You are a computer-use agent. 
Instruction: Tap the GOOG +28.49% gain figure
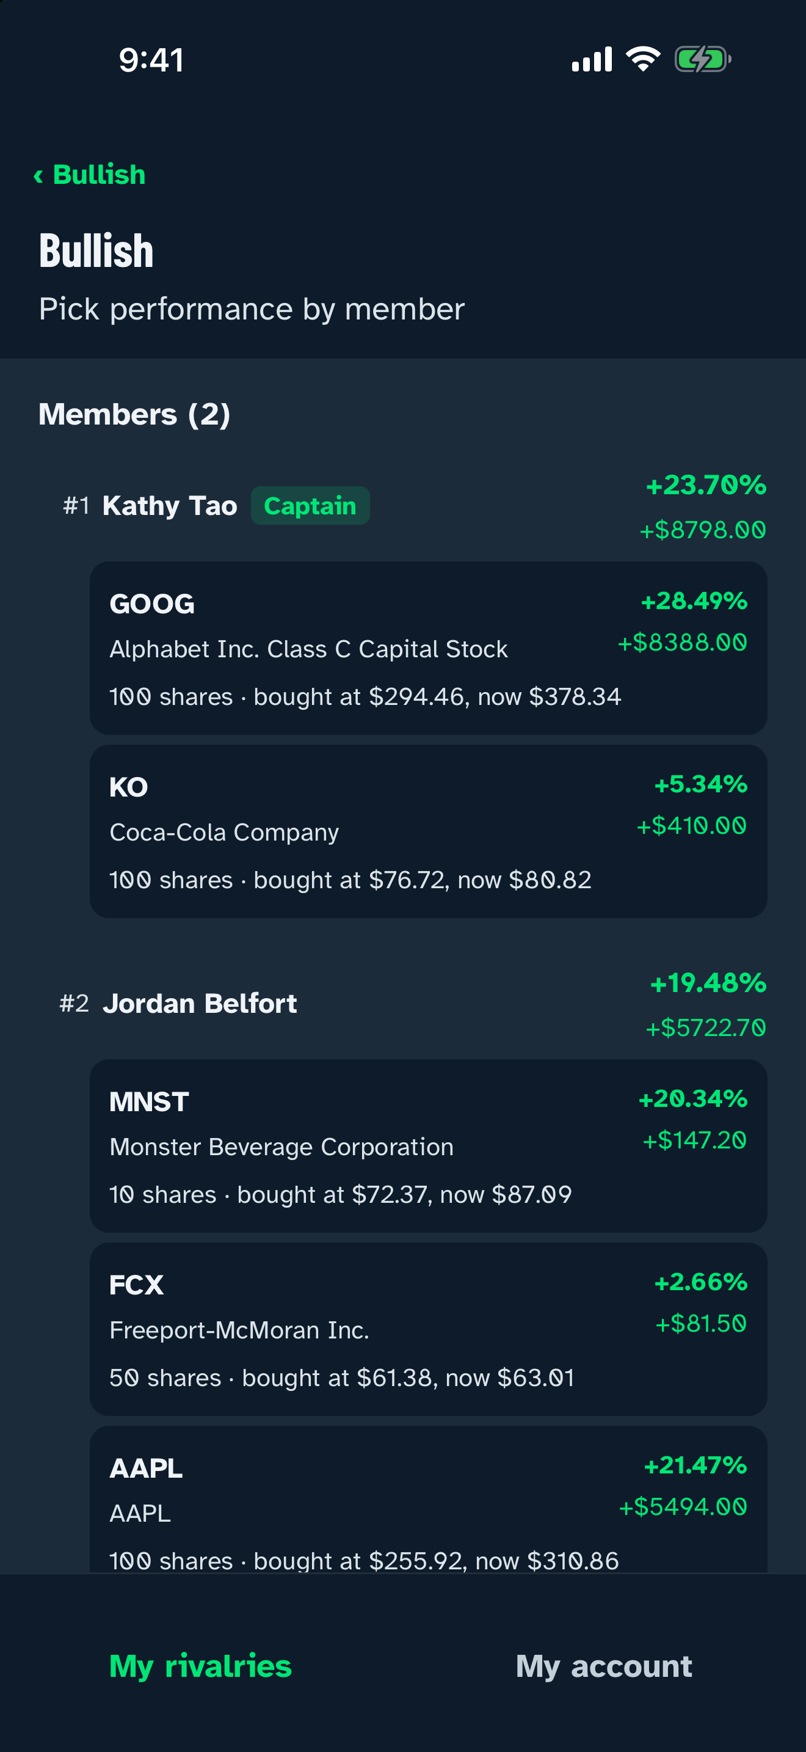(694, 601)
